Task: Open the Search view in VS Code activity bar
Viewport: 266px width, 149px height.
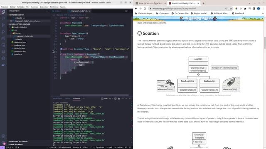Action: pyautogui.click(x=3, y=18)
